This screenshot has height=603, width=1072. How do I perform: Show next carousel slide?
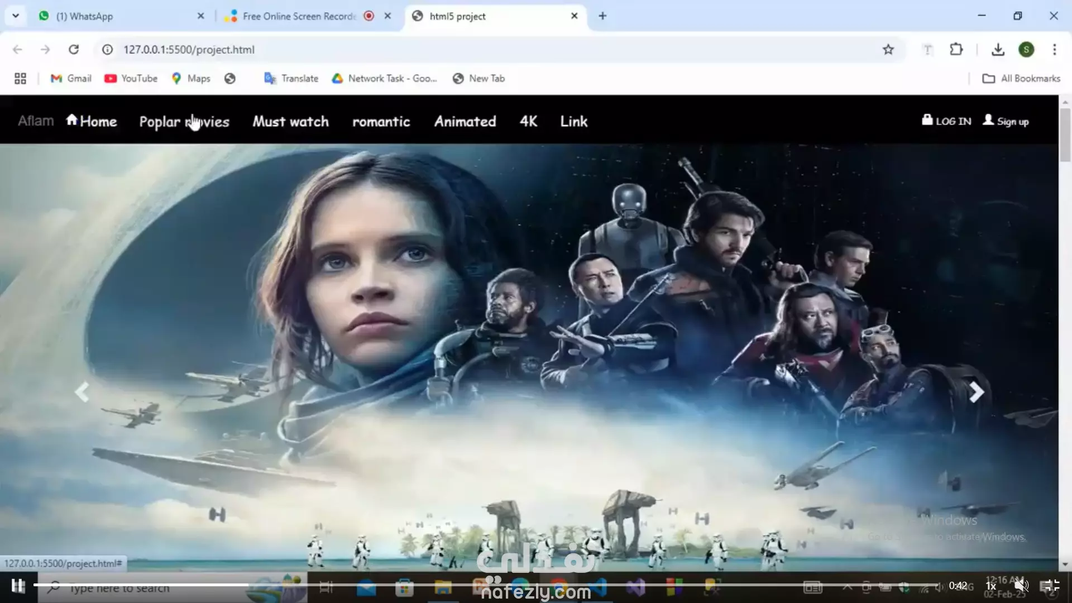[x=976, y=392]
